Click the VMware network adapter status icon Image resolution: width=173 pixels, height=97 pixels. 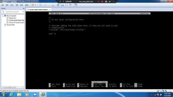163,91
